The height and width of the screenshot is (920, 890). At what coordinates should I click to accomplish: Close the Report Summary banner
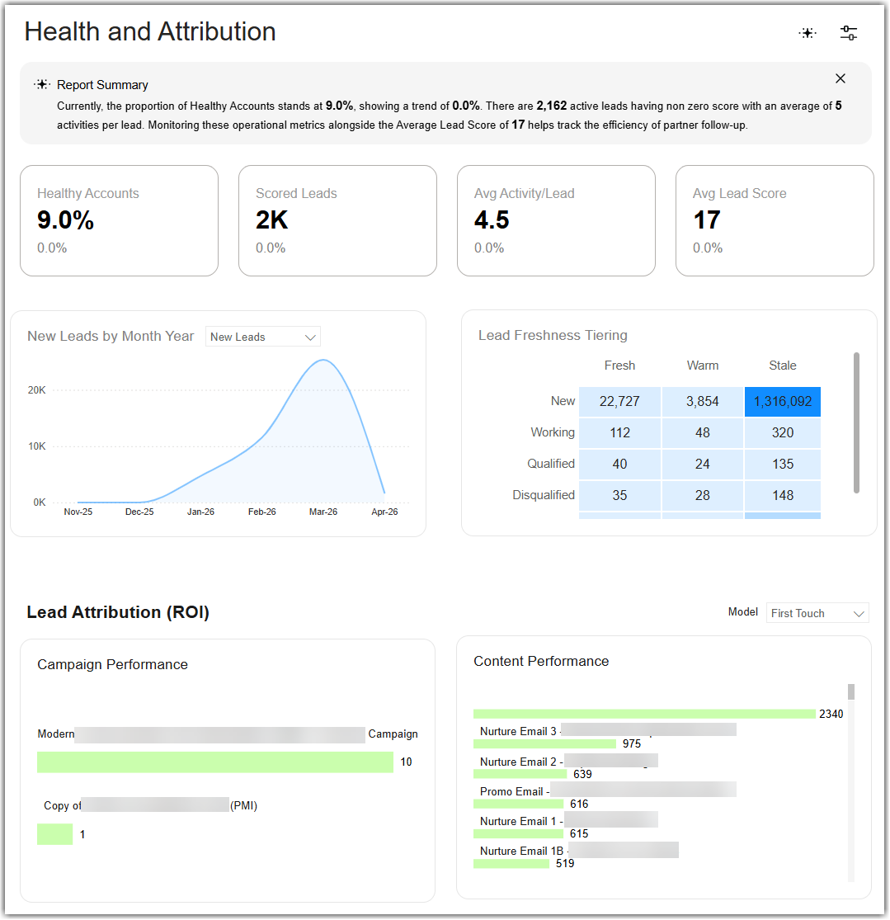pos(841,78)
